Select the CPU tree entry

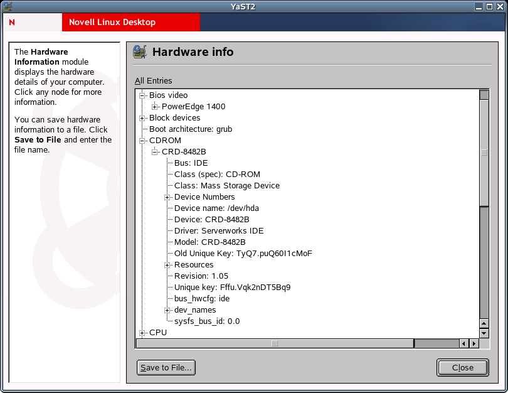click(x=158, y=333)
